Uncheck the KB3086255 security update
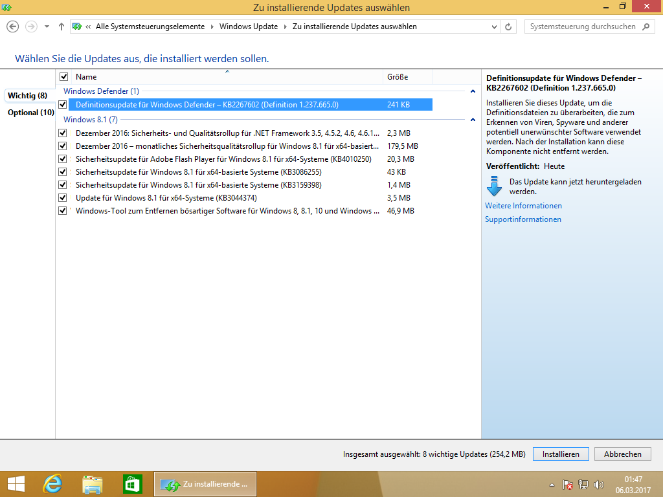The width and height of the screenshot is (663, 497). coord(63,172)
